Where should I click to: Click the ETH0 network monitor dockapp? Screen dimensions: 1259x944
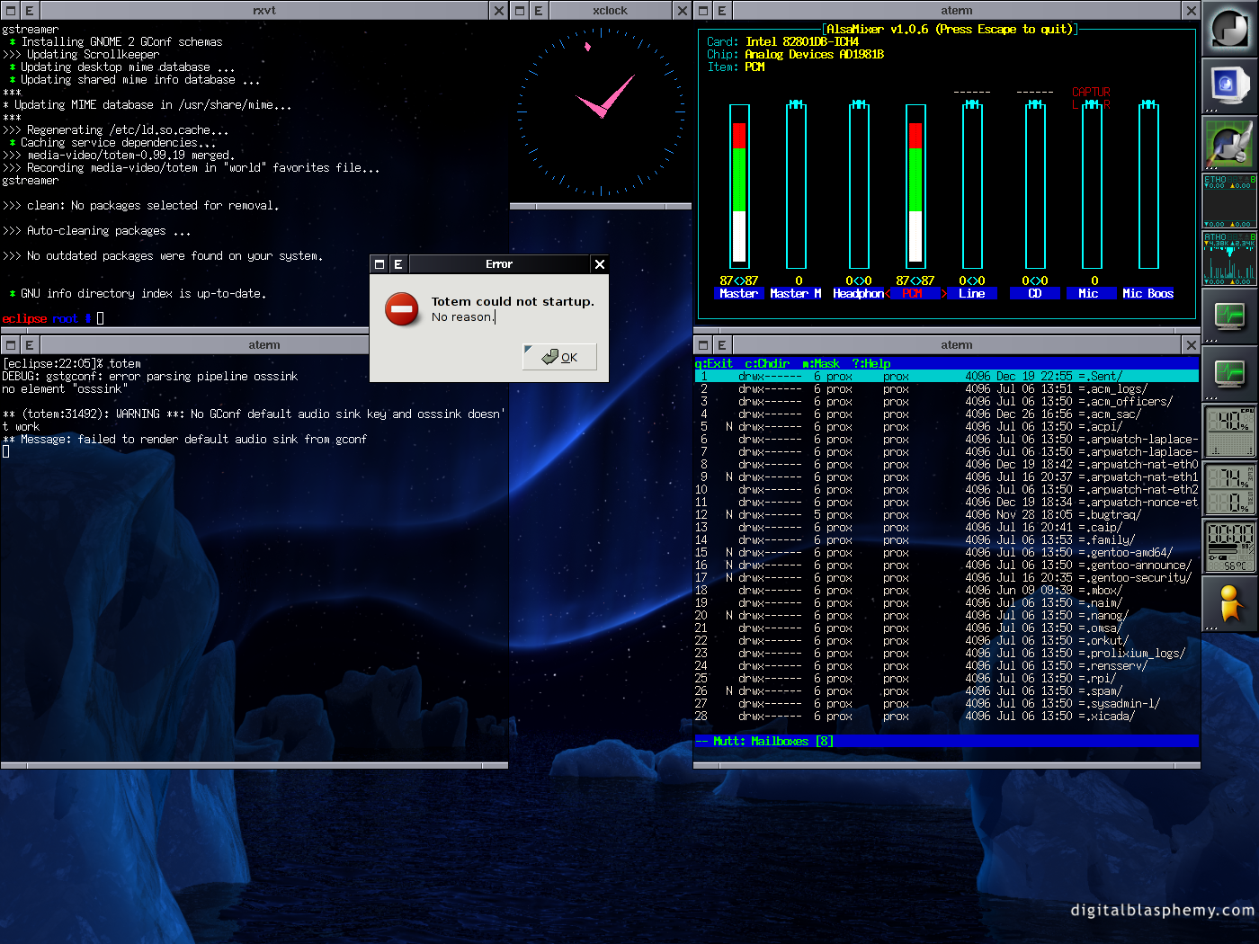[x=1229, y=201]
